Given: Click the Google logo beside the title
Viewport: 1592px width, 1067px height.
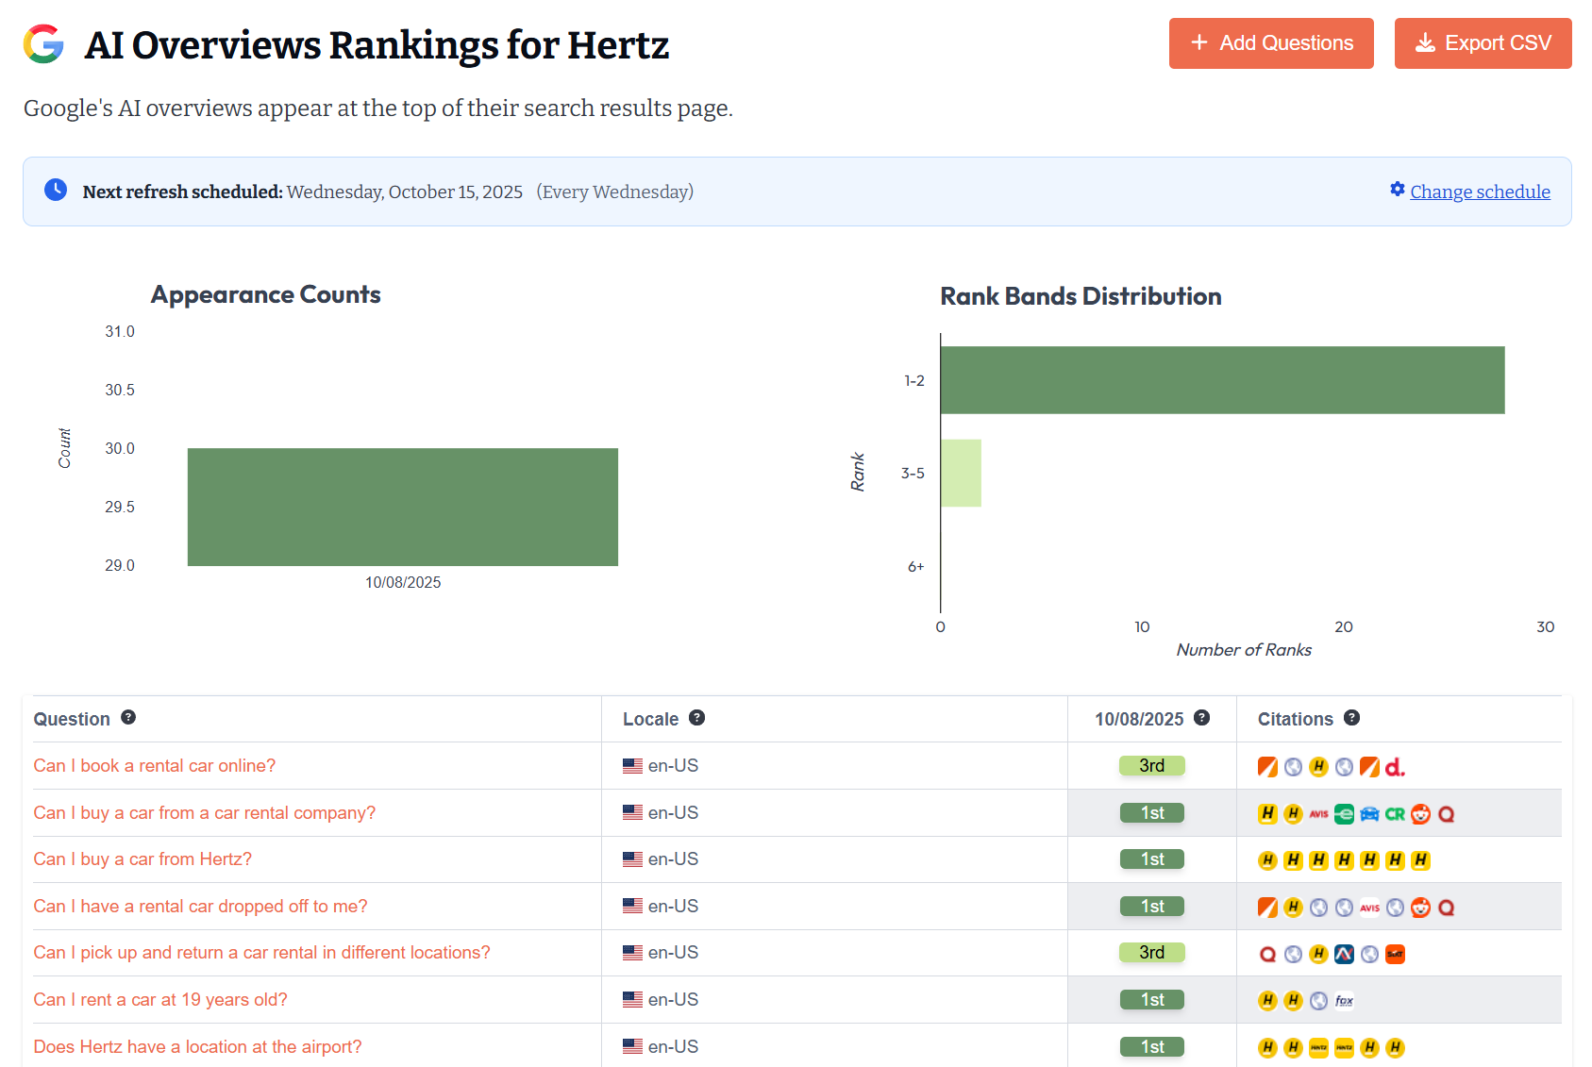Looking at the screenshot, I should tap(43, 44).
